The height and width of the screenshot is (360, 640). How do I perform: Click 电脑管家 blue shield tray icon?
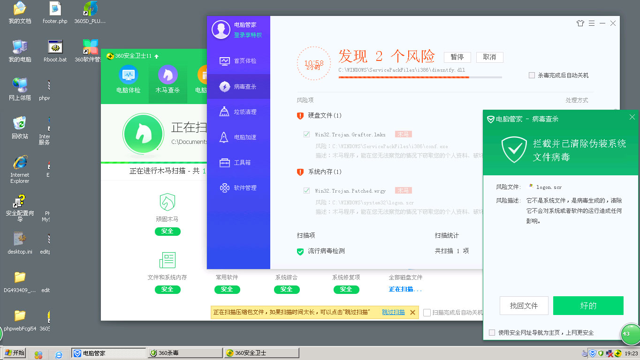click(x=593, y=353)
